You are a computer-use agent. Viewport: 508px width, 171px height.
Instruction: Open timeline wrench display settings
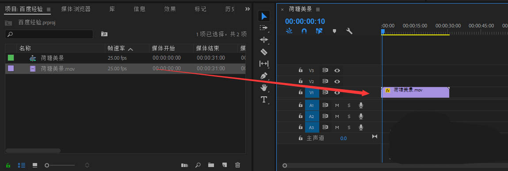tap(349, 31)
